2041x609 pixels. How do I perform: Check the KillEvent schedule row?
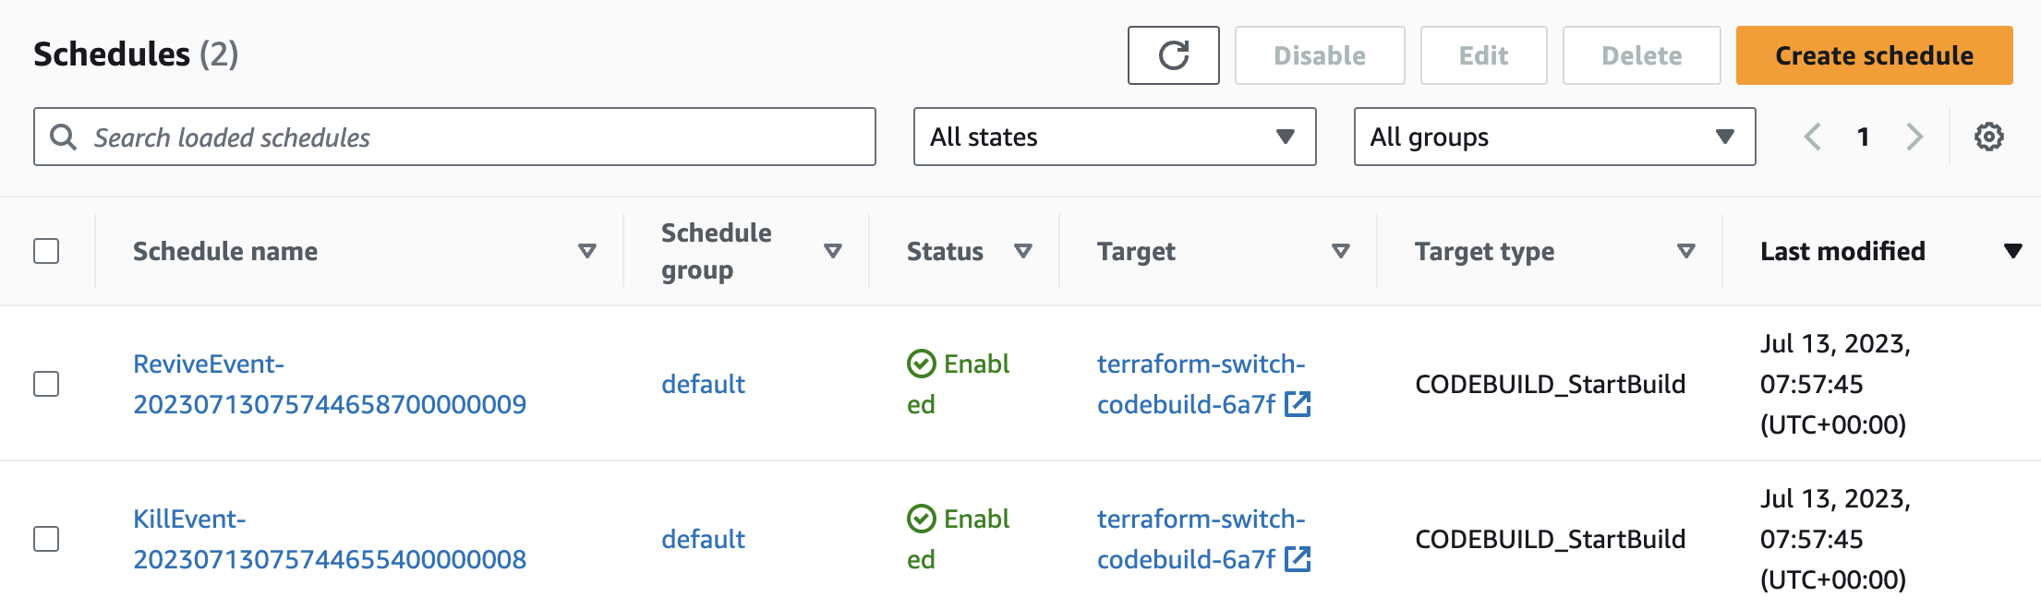[x=46, y=539]
